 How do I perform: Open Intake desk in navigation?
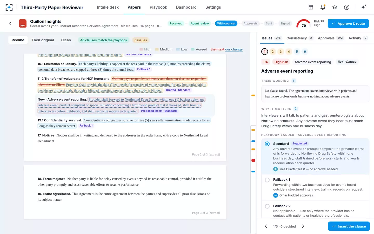point(108,7)
